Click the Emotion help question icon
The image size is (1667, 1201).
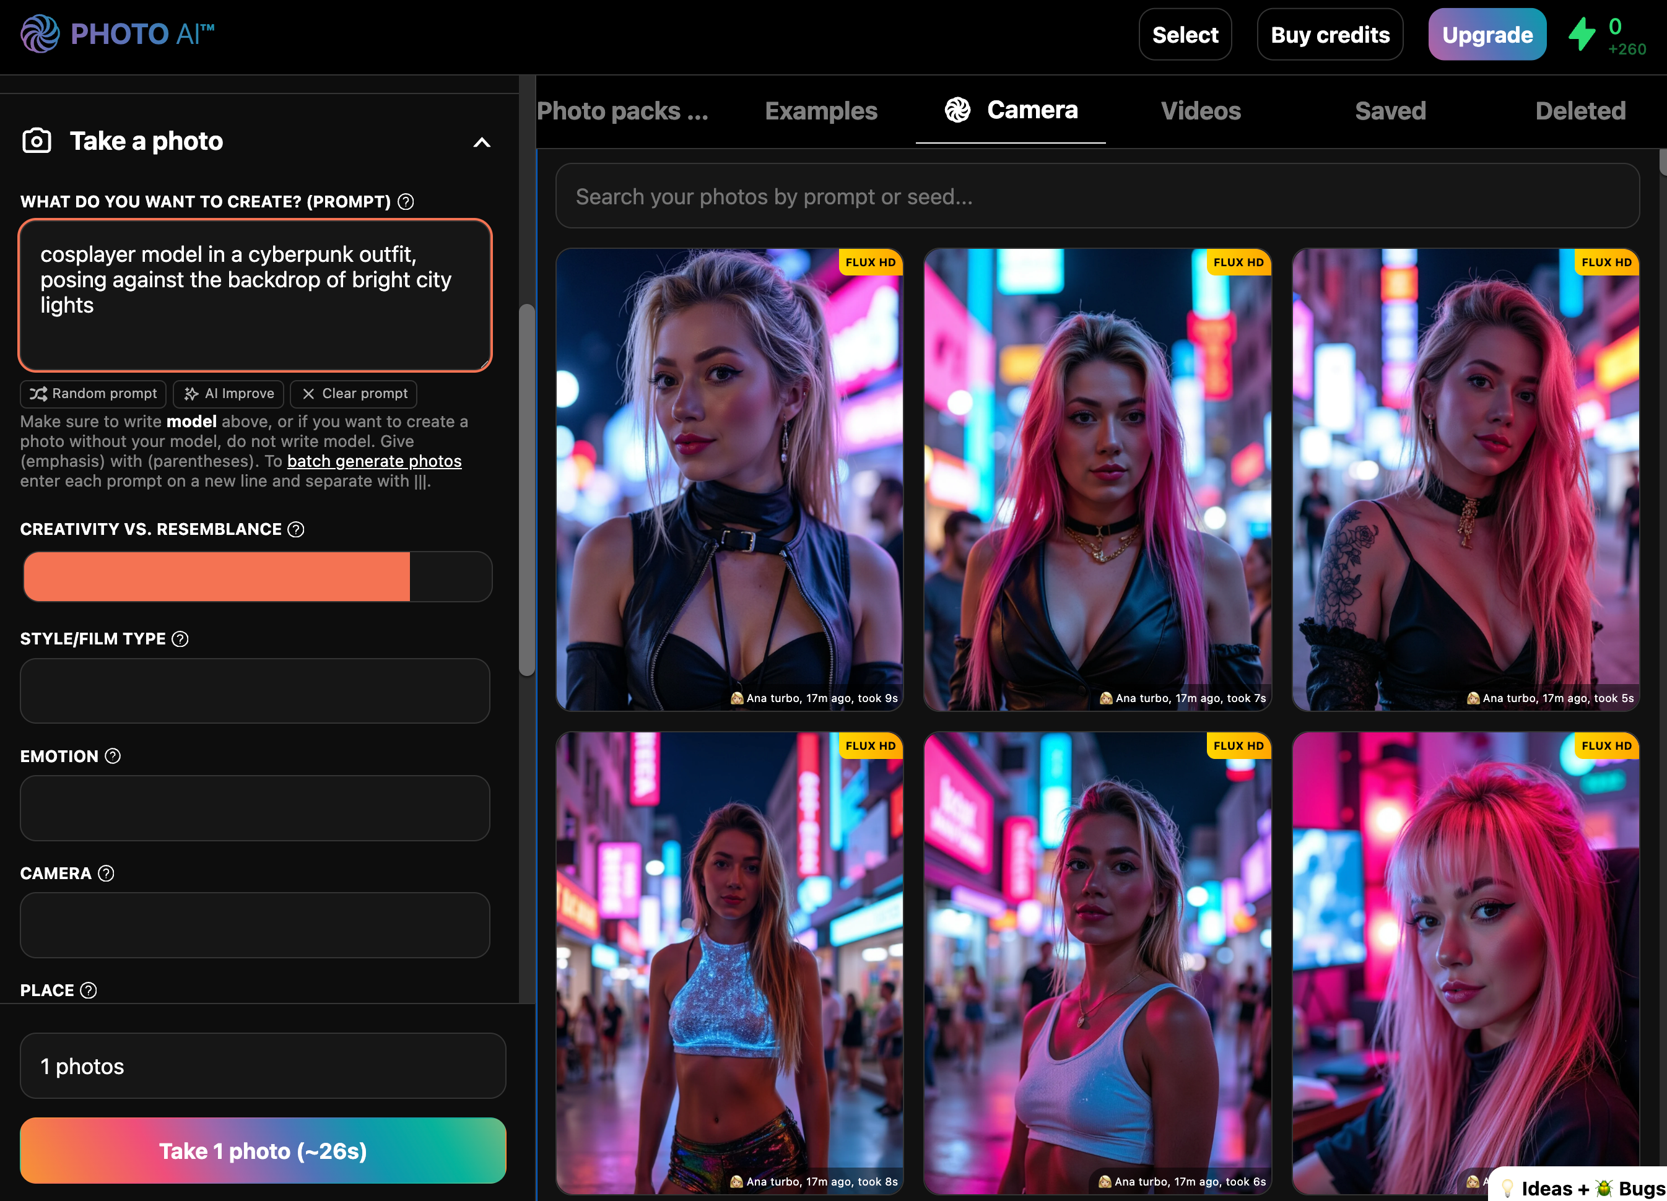click(113, 756)
